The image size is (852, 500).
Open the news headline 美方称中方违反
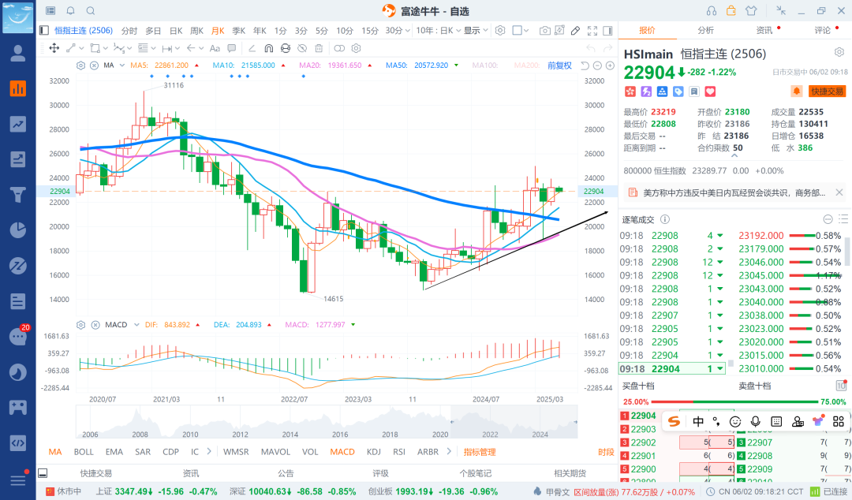click(734, 192)
